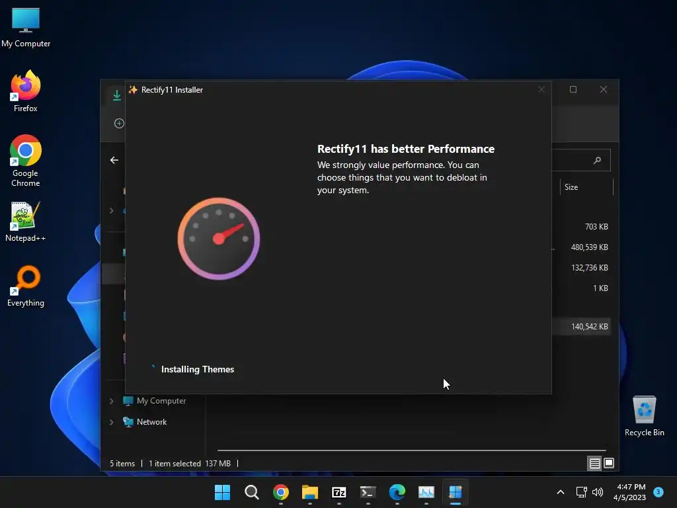Screen dimensions: 677x508
Task: Select the file sized 140,542 KB
Action: tap(589, 327)
